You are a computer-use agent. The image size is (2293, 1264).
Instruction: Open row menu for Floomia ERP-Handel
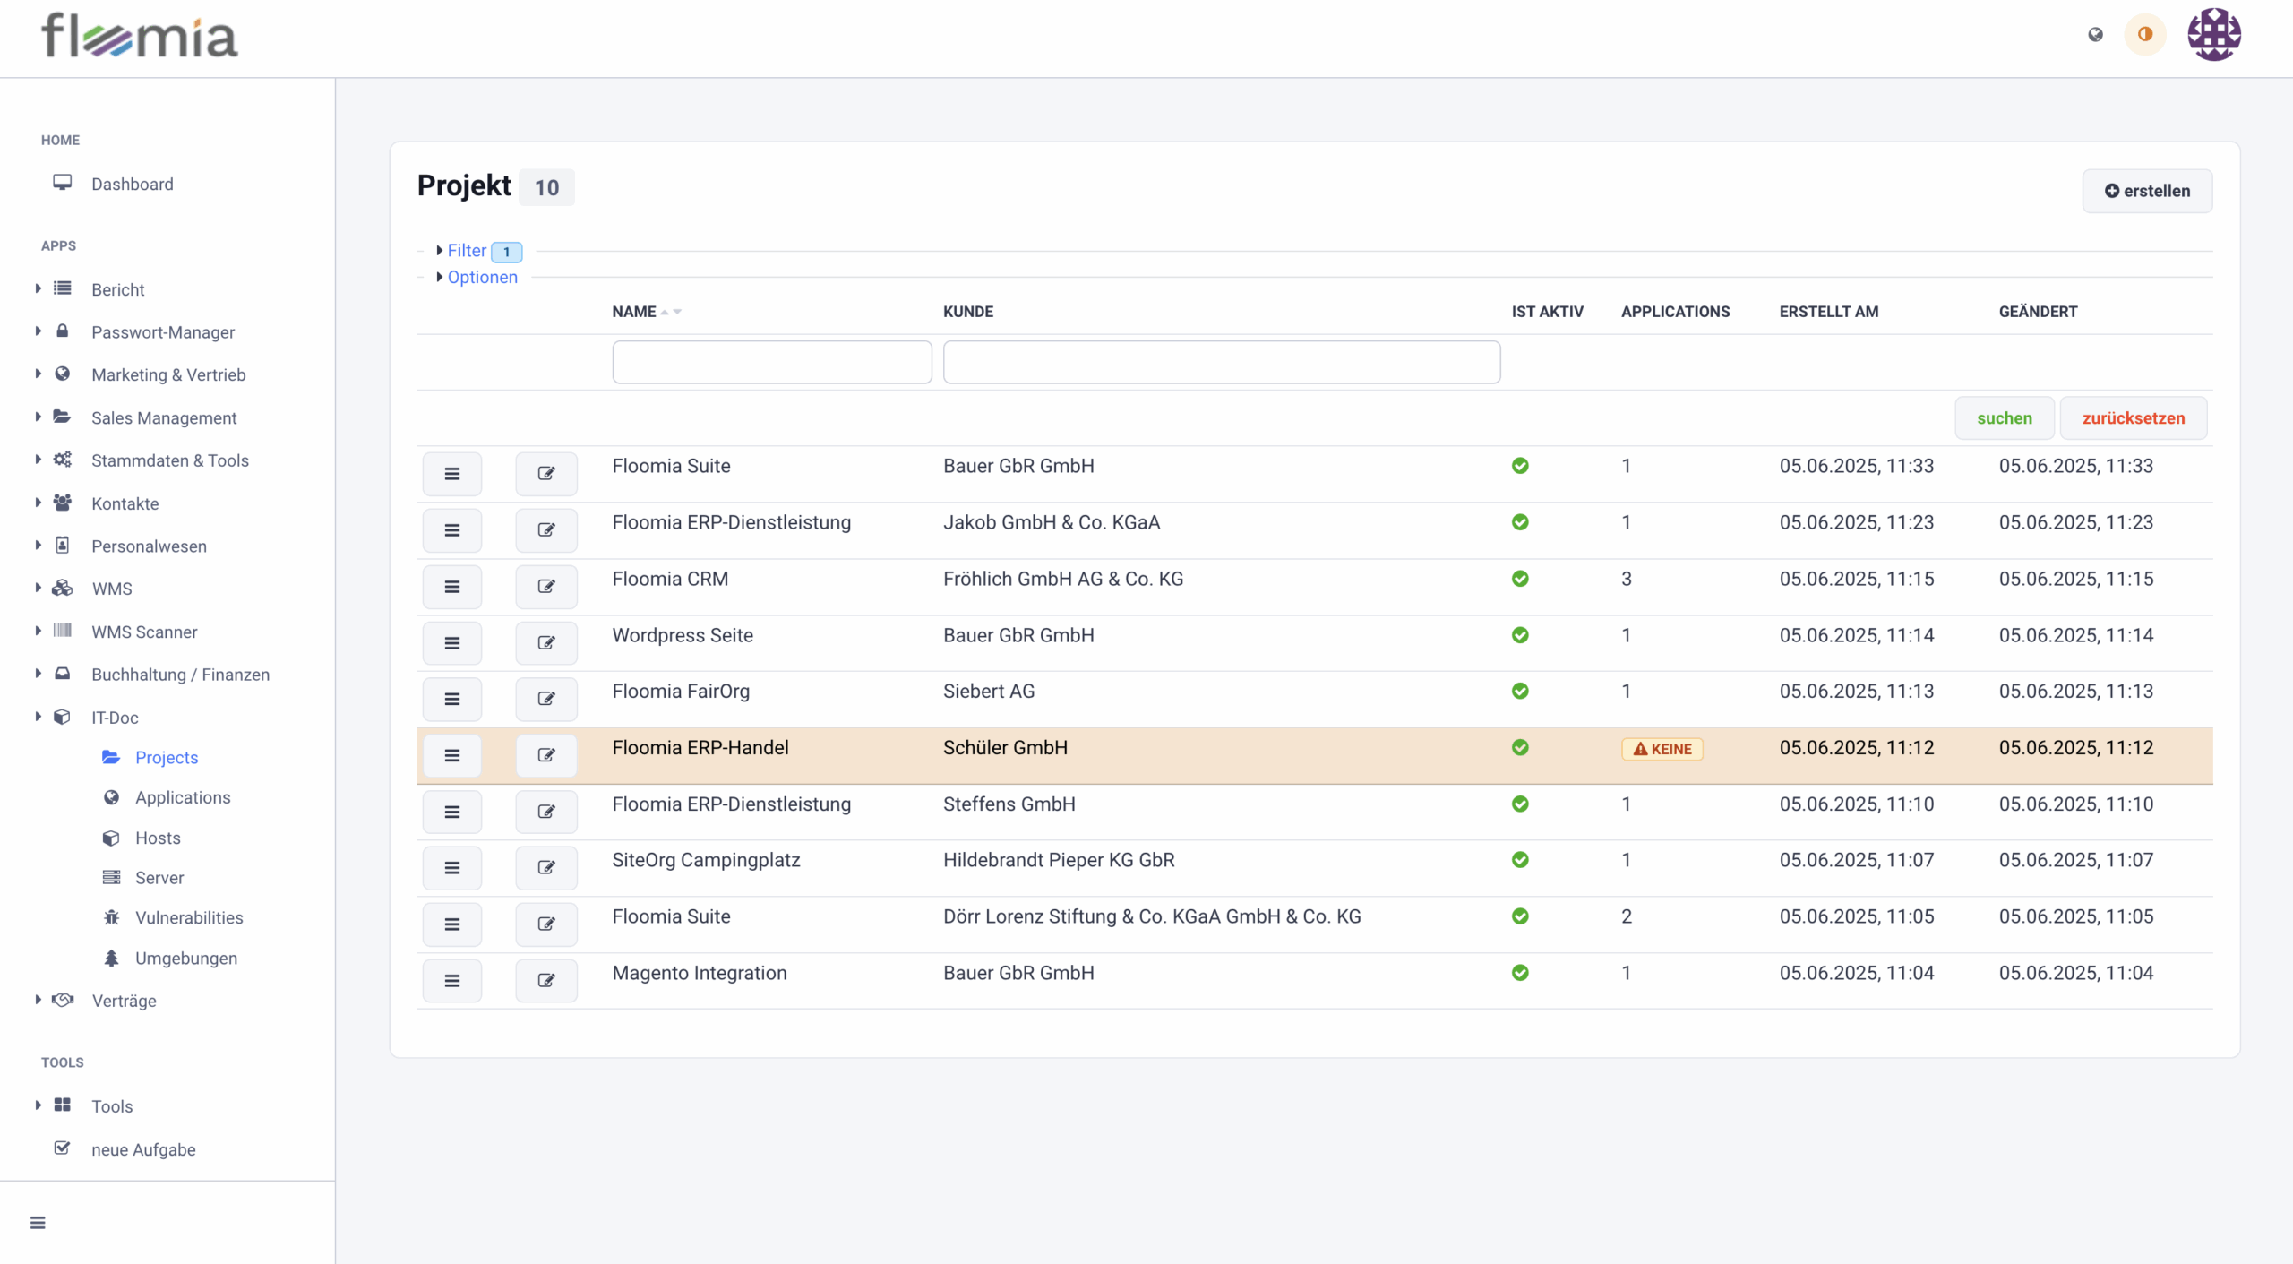click(451, 756)
